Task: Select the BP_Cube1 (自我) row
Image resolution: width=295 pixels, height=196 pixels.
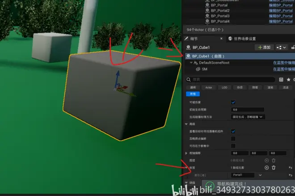Action: (x=240, y=56)
